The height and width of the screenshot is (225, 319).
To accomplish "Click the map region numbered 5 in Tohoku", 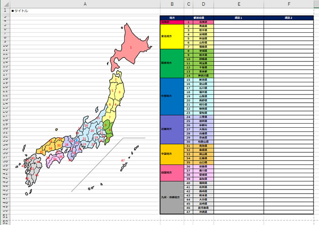I will (x=113, y=91).
